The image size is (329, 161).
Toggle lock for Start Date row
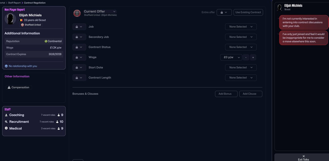79,68
